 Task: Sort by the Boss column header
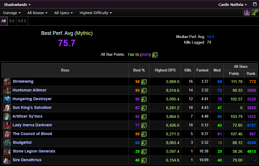tap(65, 70)
